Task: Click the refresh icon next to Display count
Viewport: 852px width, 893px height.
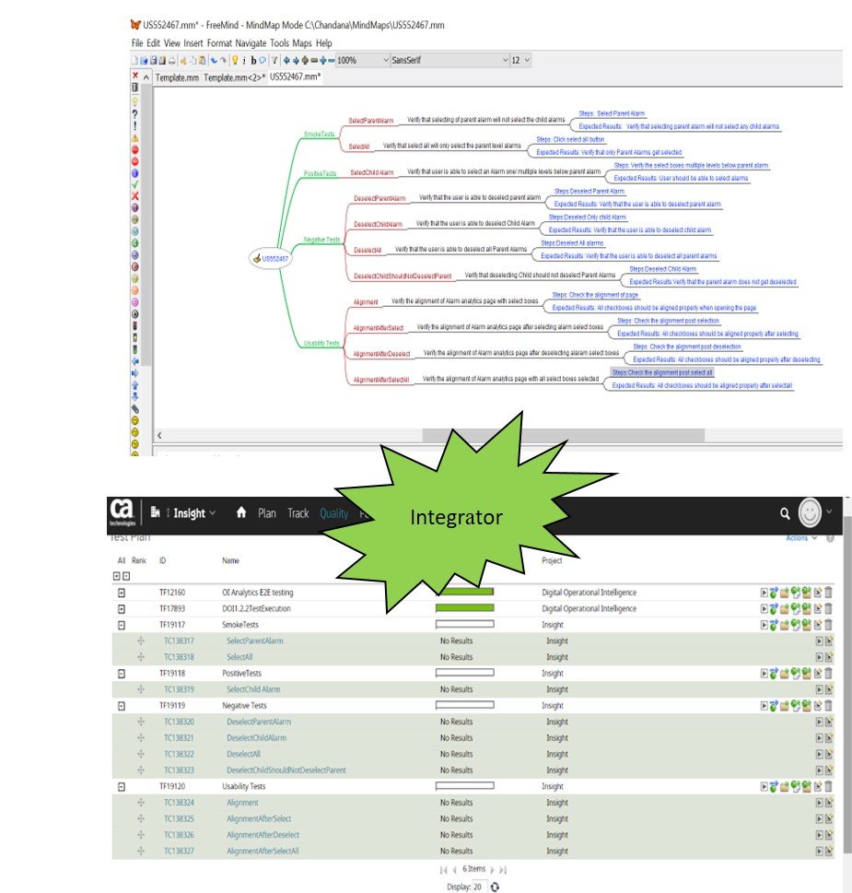Action: [495, 887]
